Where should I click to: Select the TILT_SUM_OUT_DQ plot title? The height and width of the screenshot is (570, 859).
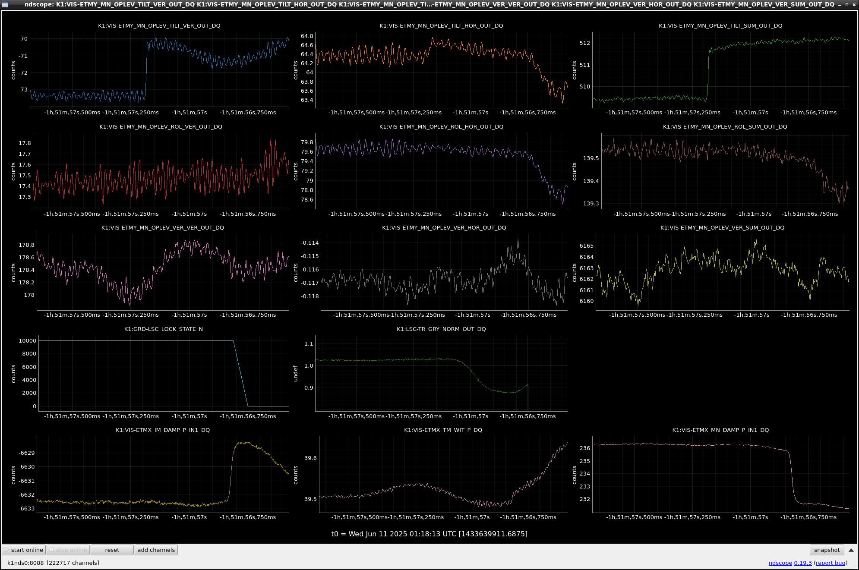click(720, 26)
